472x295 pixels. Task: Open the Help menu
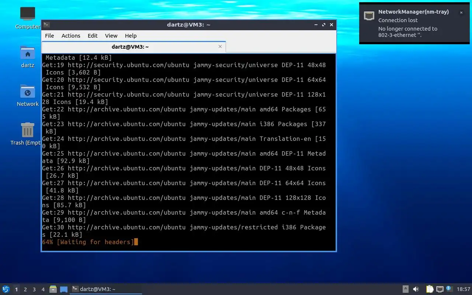(x=131, y=36)
